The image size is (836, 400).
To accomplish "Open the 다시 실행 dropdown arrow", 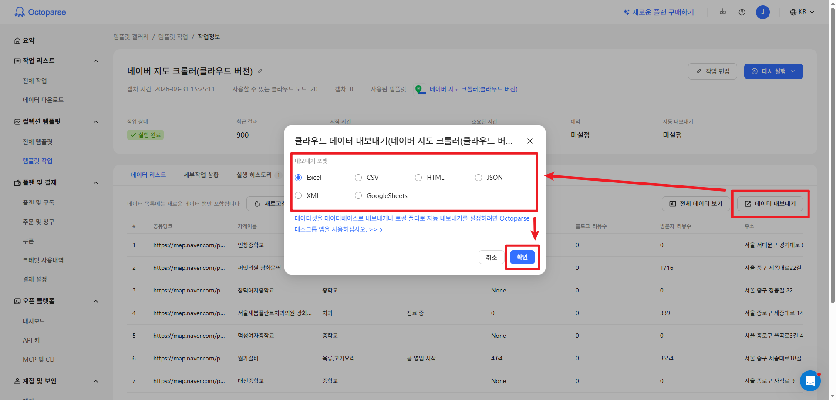I will coord(793,71).
